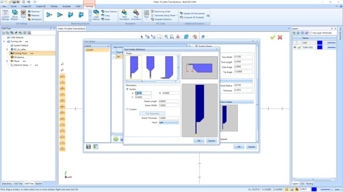This screenshot has width=343, height=192.
Task: Click the Material ribbon entry
Action: click(x=34, y=15)
